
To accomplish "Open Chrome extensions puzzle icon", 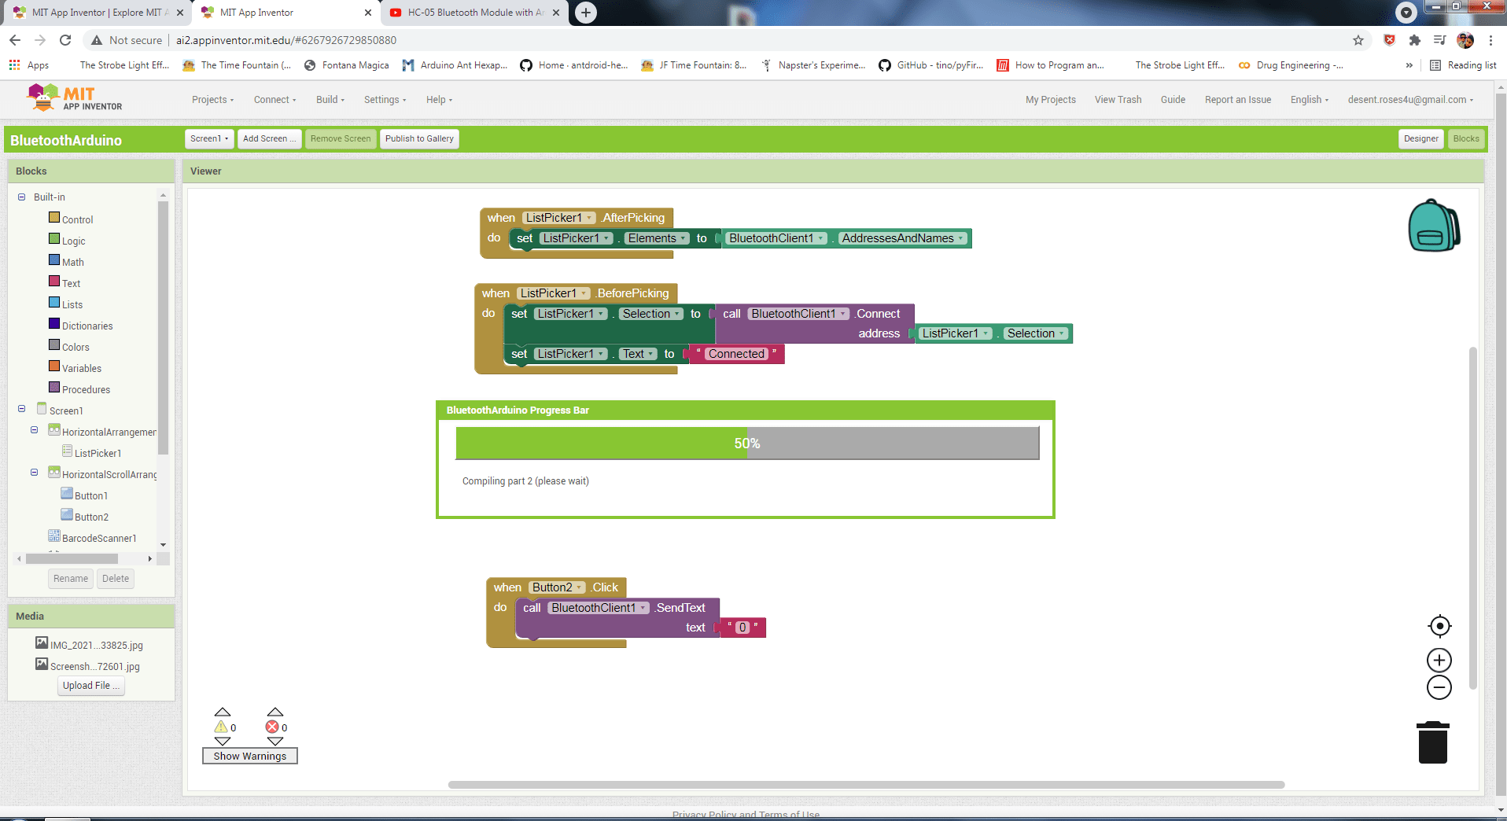I will point(1414,40).
